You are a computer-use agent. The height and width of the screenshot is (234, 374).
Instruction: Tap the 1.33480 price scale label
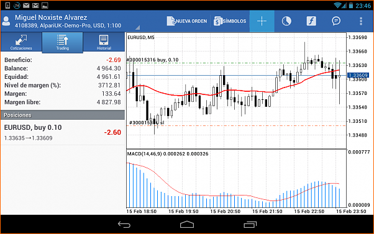coord(357,135)
